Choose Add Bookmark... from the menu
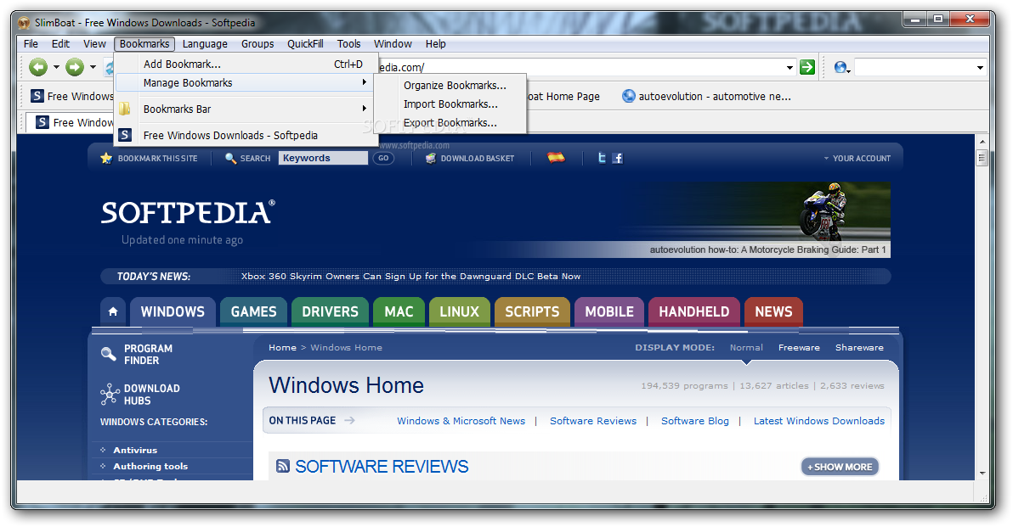1013x527 pixels. click(246, 64)
